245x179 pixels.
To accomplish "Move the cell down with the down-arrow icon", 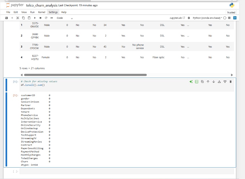I will [x=214, y=82].
